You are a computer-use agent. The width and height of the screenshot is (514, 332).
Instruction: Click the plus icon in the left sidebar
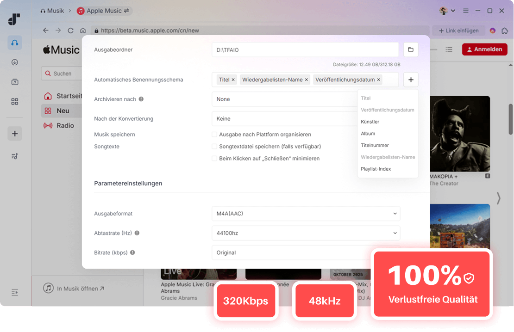14,133
